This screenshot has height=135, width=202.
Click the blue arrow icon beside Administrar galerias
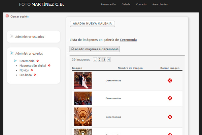[x=12, y=53]
